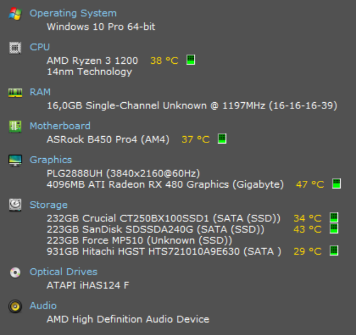Viewport: 356px width, 335px height.
Task: Click the Storage hard drive icon
Action: (15, 205)
